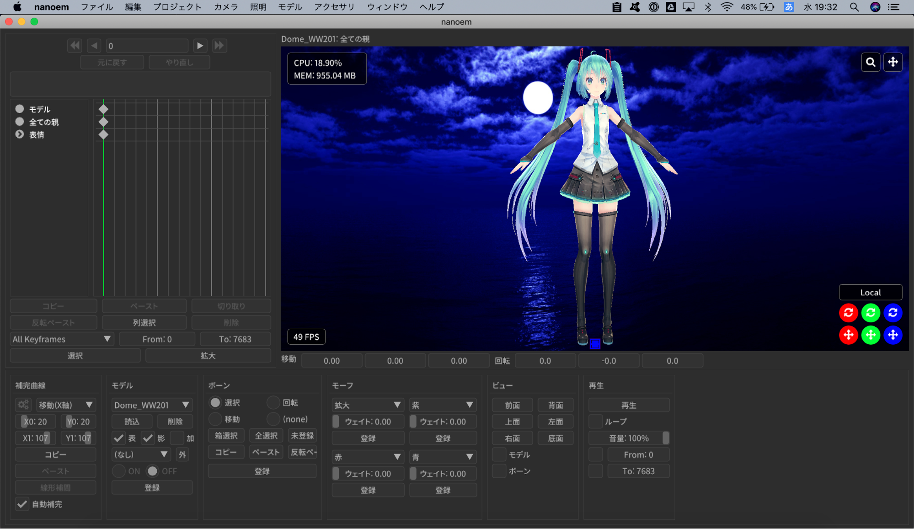Enable the ループ playback checkbox
The height and width of the screenshot is (529, 914).
pos(596,422)
